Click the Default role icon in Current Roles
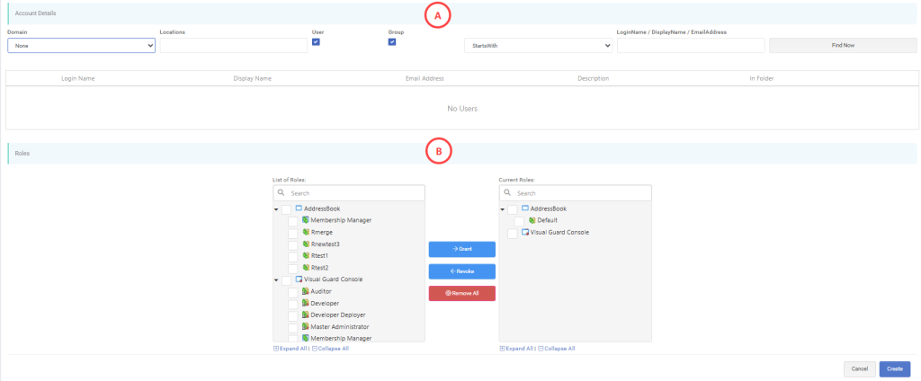 click(532, 220)
